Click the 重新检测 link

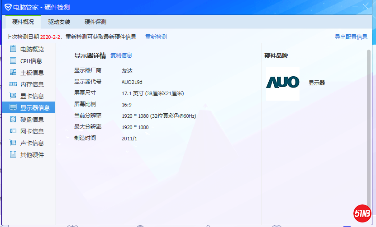(156, 37)
